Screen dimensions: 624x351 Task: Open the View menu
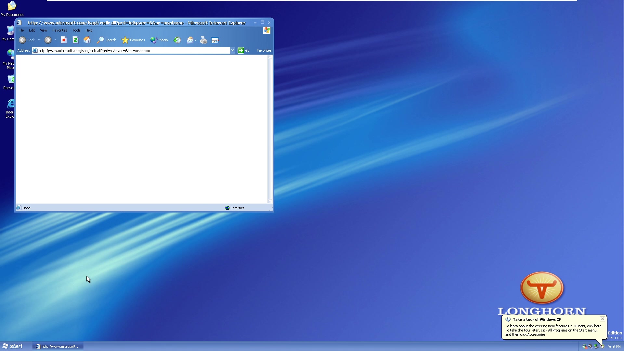pos(44,30)
